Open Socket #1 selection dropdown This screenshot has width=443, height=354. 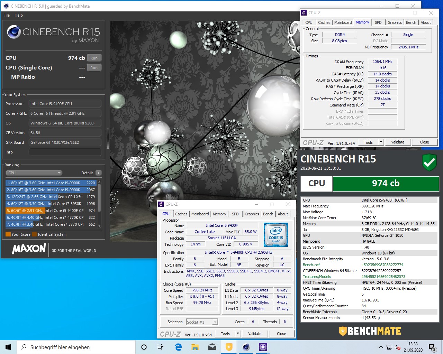[202, 322]
